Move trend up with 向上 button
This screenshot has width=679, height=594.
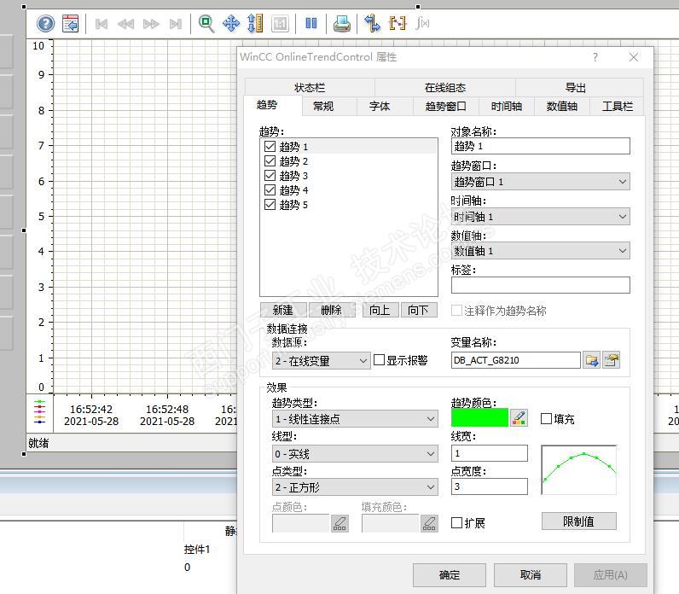point(380,310)
